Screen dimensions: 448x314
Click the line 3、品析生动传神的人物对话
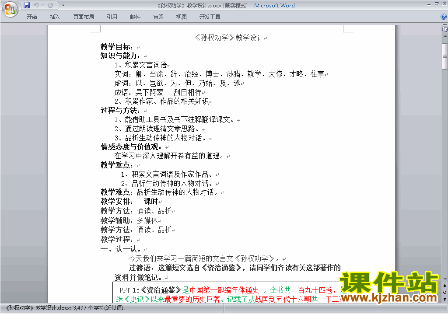(160, 138)
